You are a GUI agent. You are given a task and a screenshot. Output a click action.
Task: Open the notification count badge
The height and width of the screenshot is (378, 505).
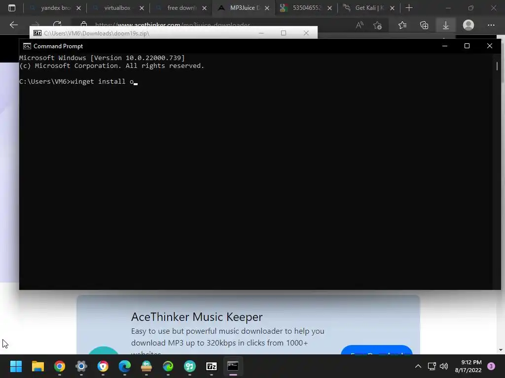point(491,366)
